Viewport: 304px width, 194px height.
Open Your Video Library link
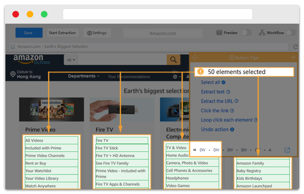tap(51, 178)
